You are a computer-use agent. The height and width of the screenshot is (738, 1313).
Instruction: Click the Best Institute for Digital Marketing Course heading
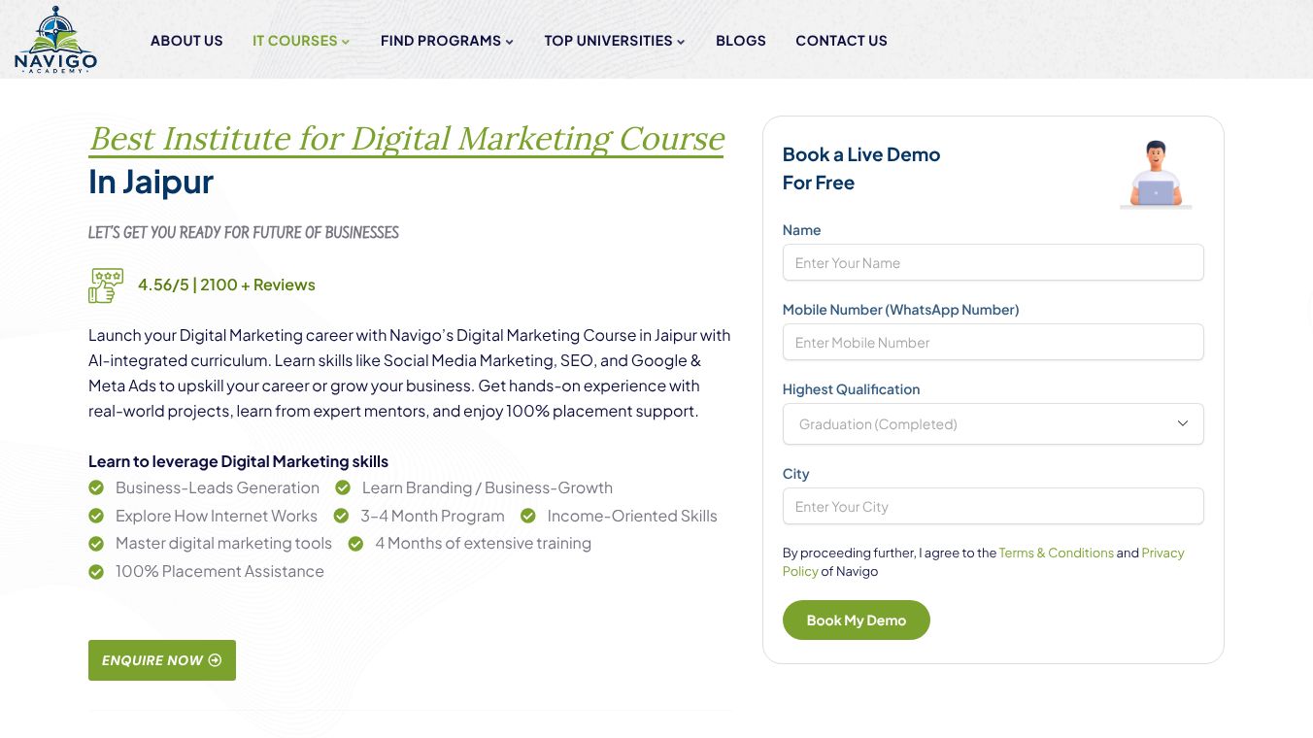[x=406, y=139]
